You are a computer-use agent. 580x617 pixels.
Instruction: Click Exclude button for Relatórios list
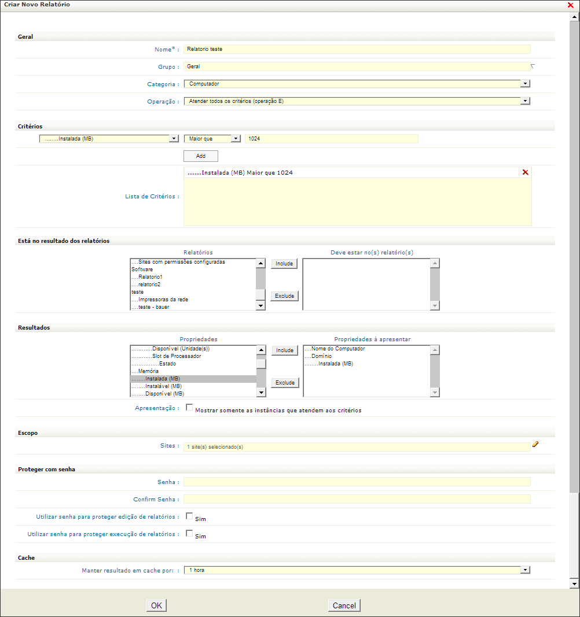284,296
